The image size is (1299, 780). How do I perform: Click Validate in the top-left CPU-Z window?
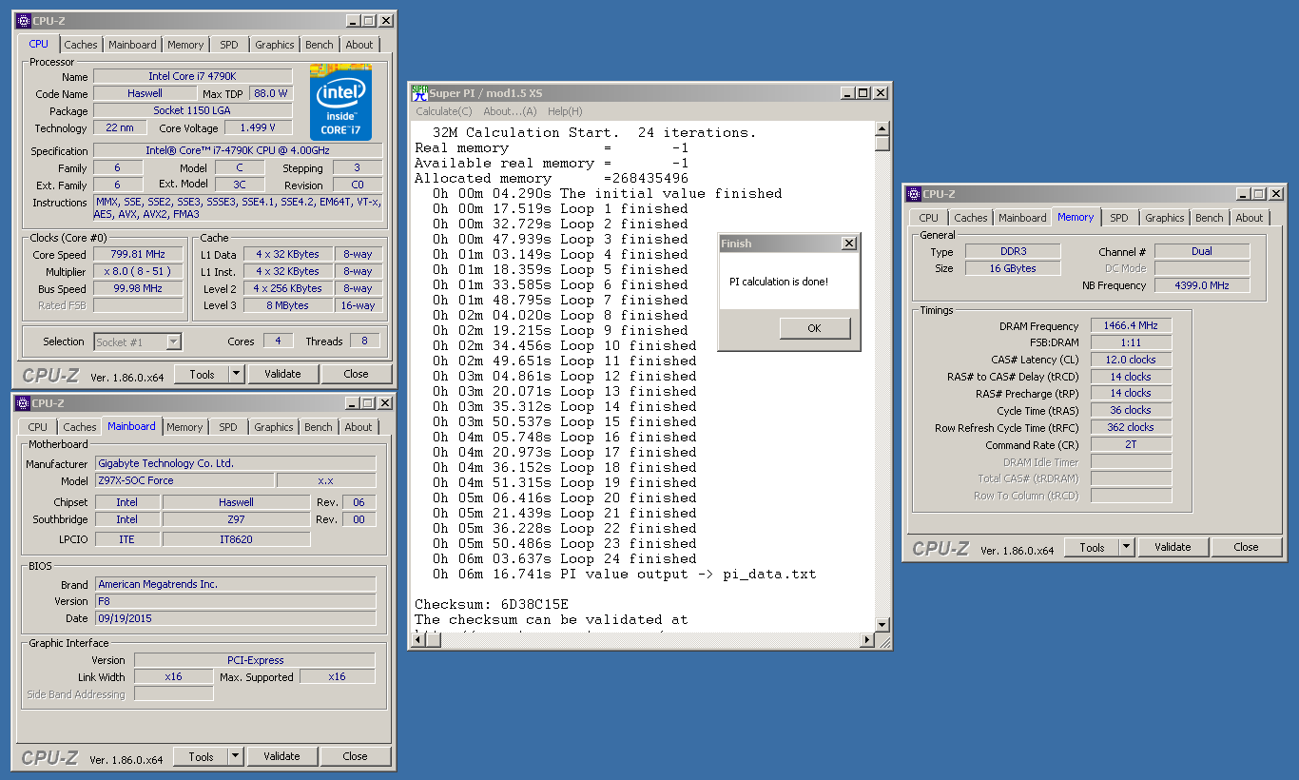(282, 374)
